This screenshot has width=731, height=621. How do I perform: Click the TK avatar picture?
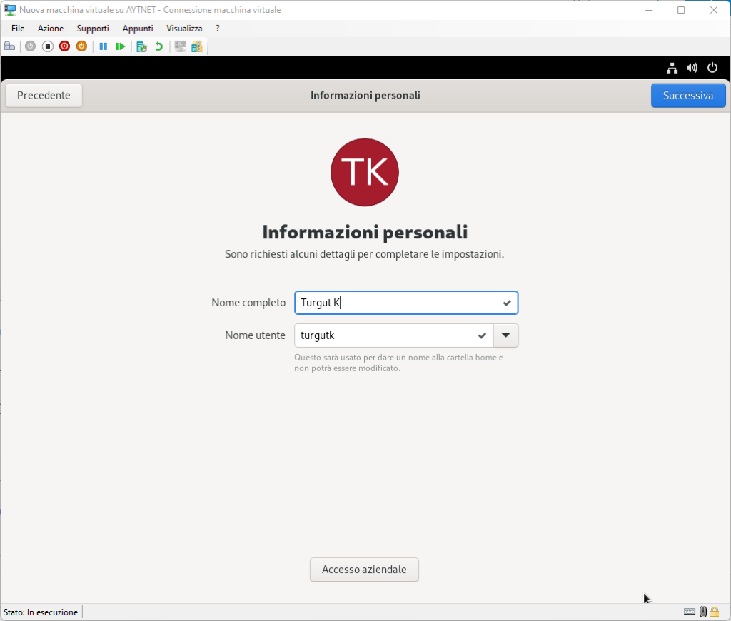[x=365, y=172]
